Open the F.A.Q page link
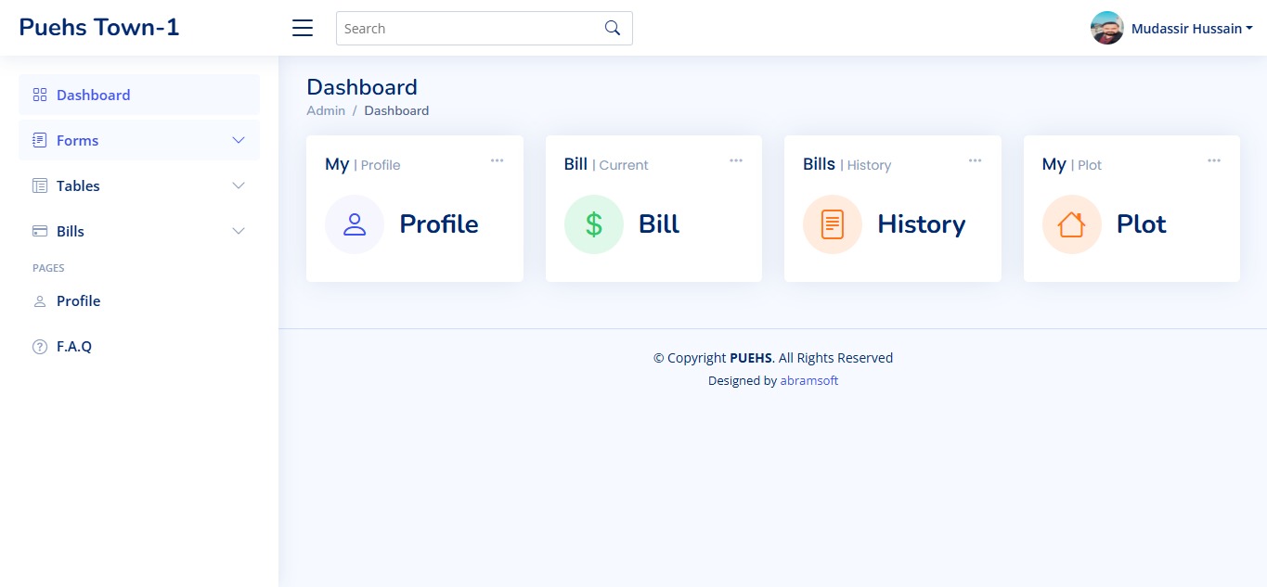 pyautogui.click(x=74, y=346)
